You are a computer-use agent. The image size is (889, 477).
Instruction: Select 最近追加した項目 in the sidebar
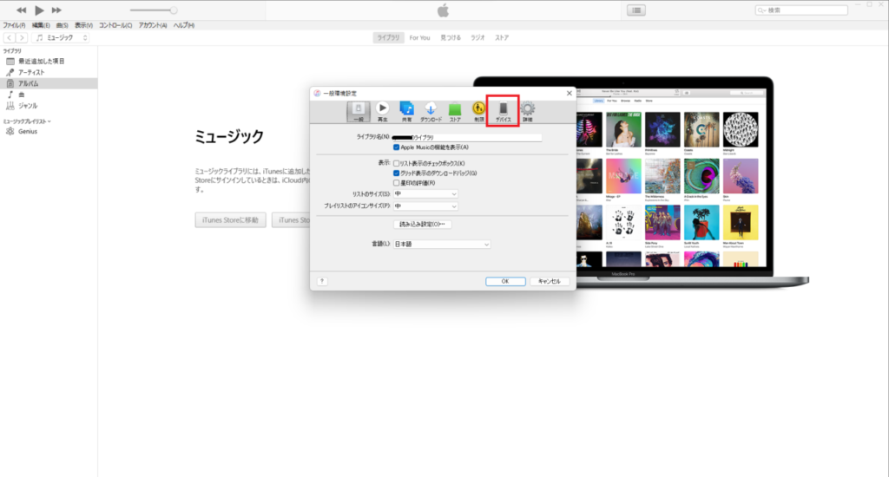[x=49, y=62]
